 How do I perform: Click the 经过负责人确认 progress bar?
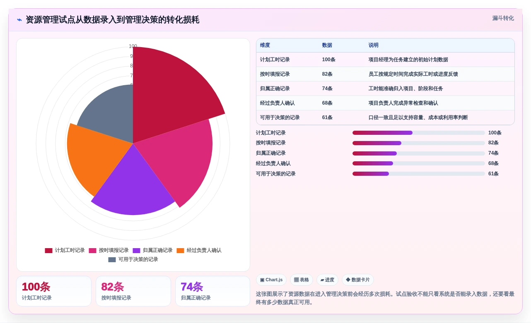(419, 163)
